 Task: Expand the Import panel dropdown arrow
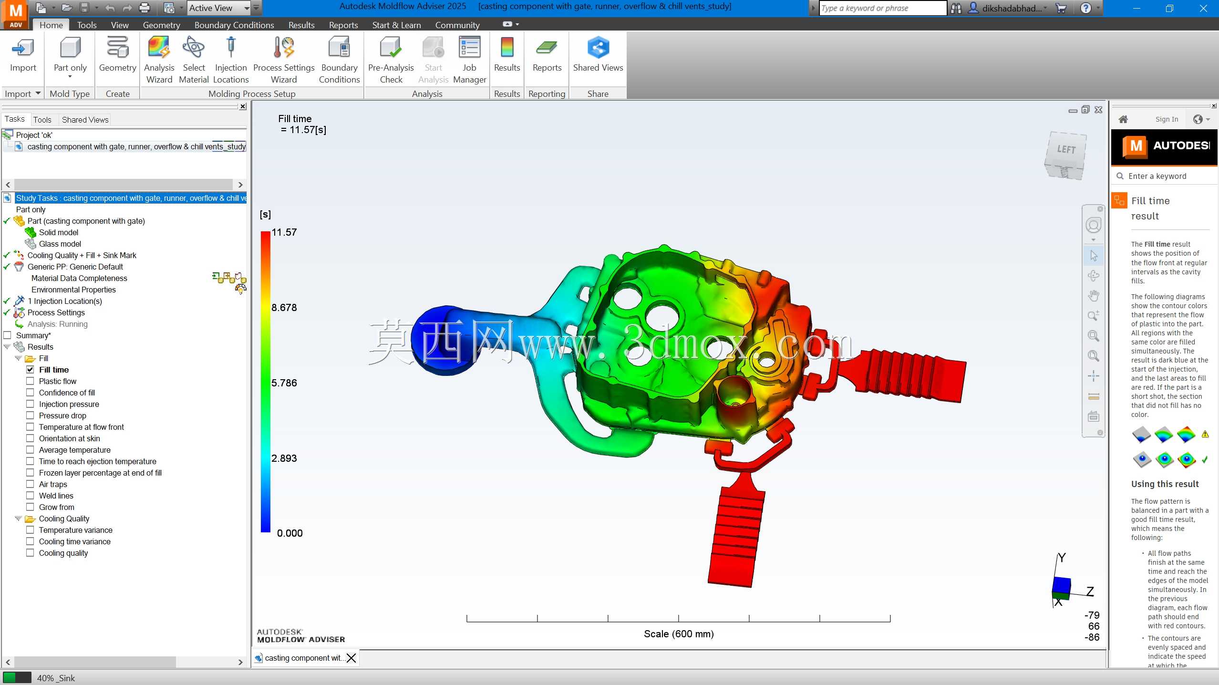tap(38, 93)
